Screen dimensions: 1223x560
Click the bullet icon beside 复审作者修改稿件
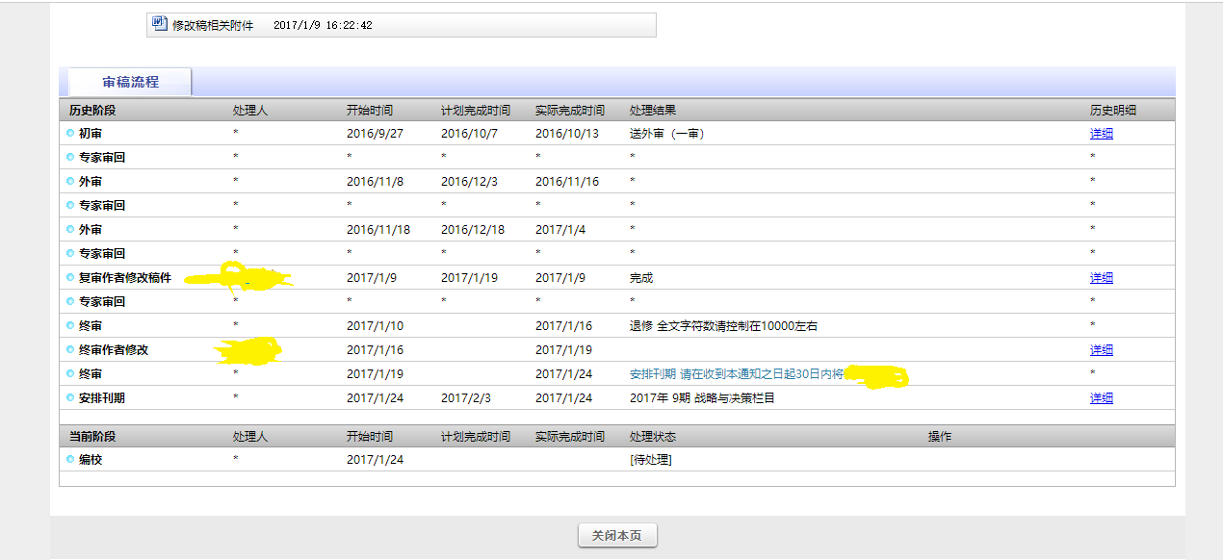pyautogui.click(x=70, y=278)
